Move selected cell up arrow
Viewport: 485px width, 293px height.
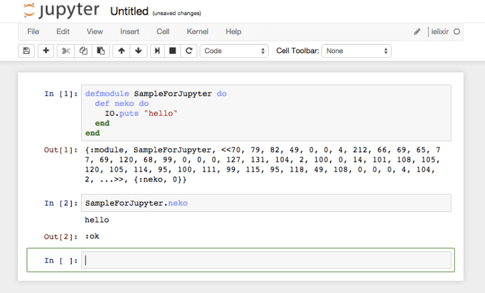click(x=122, y=51)
